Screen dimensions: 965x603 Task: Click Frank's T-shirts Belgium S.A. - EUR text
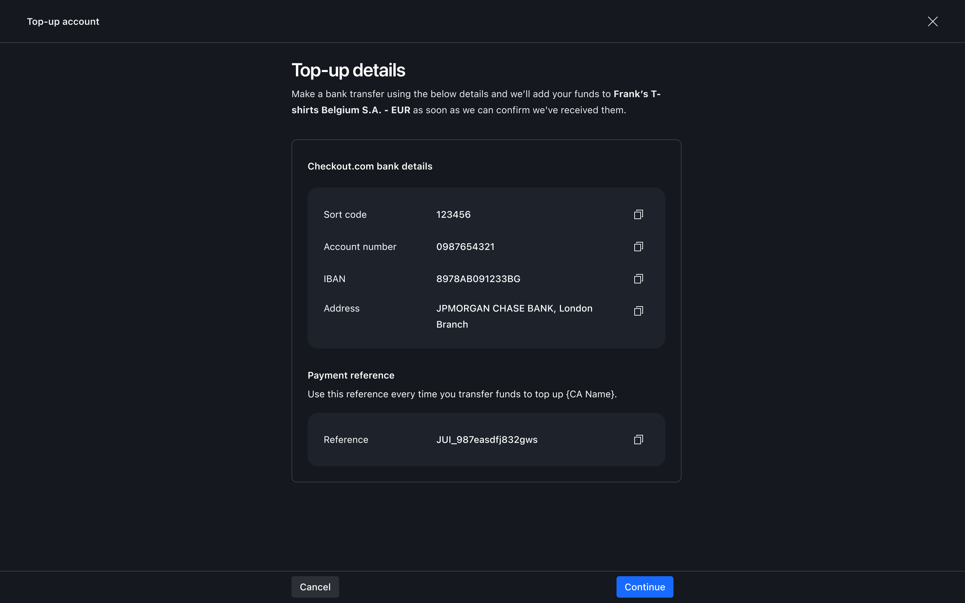(x=476, y=102)
